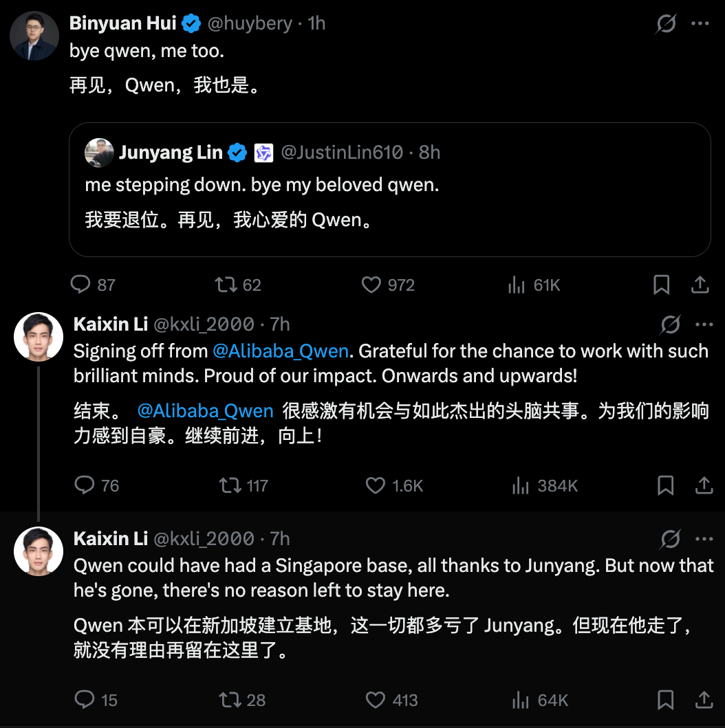Open share menu on Kaixin Li's sign-off tweet

(x=704, y=485)
